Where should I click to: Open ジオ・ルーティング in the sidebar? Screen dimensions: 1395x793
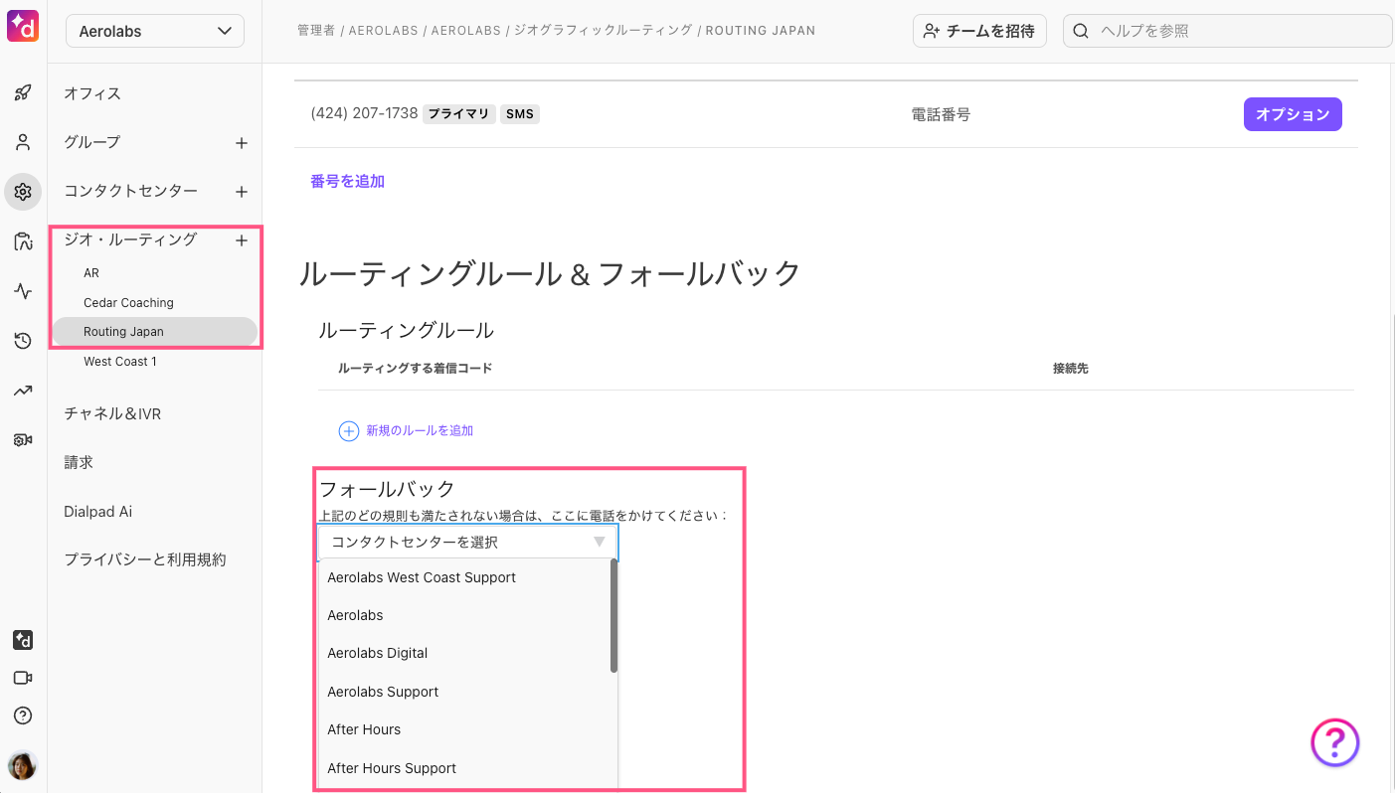(130, 239)
